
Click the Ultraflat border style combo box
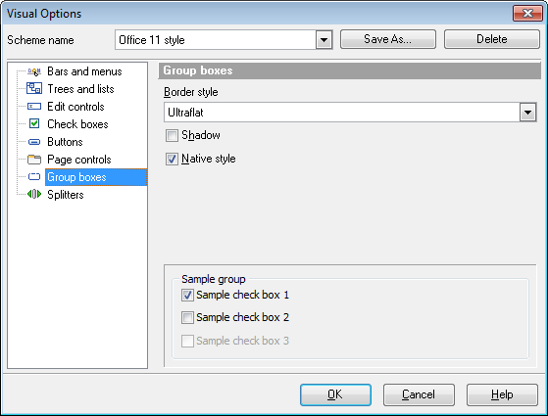click(x=350, y=113)
